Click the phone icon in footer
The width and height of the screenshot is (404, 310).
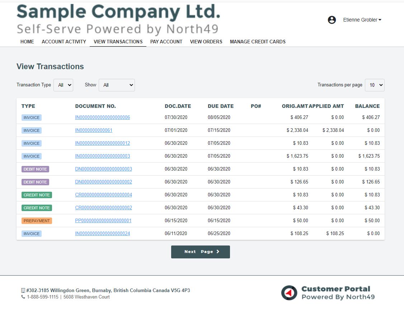(x=23, y=297)
